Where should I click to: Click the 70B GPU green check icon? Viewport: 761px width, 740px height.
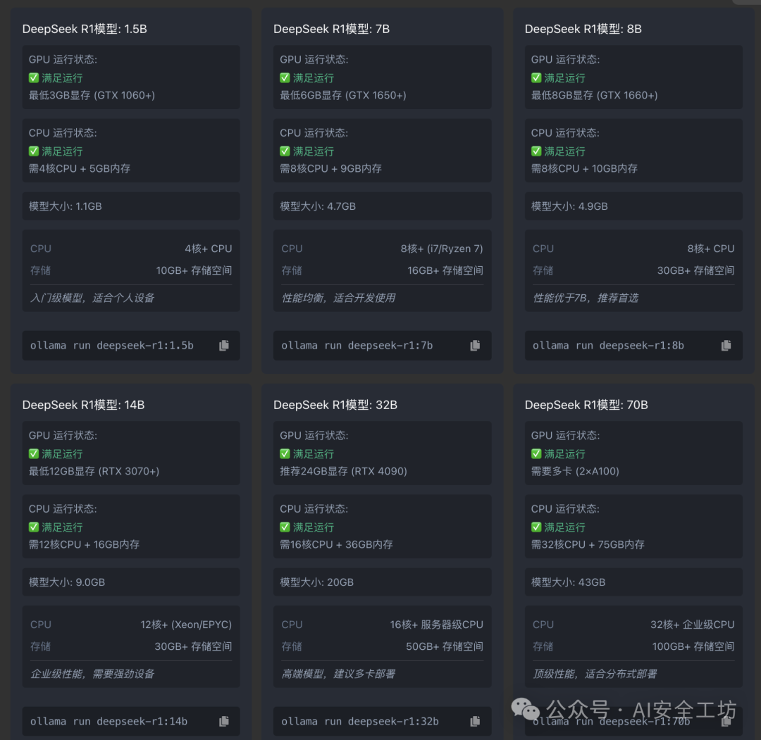pyautogui.click(x=536, y=453)
